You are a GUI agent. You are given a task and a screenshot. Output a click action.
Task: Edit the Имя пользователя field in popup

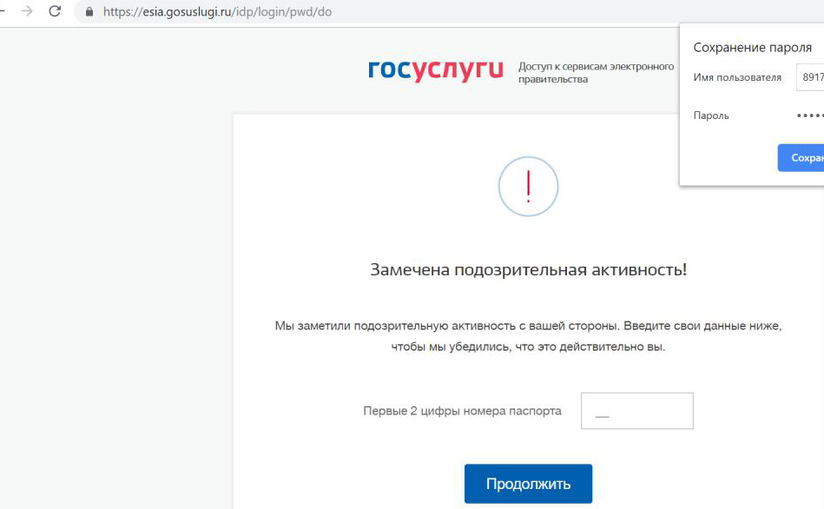point(810,77)
